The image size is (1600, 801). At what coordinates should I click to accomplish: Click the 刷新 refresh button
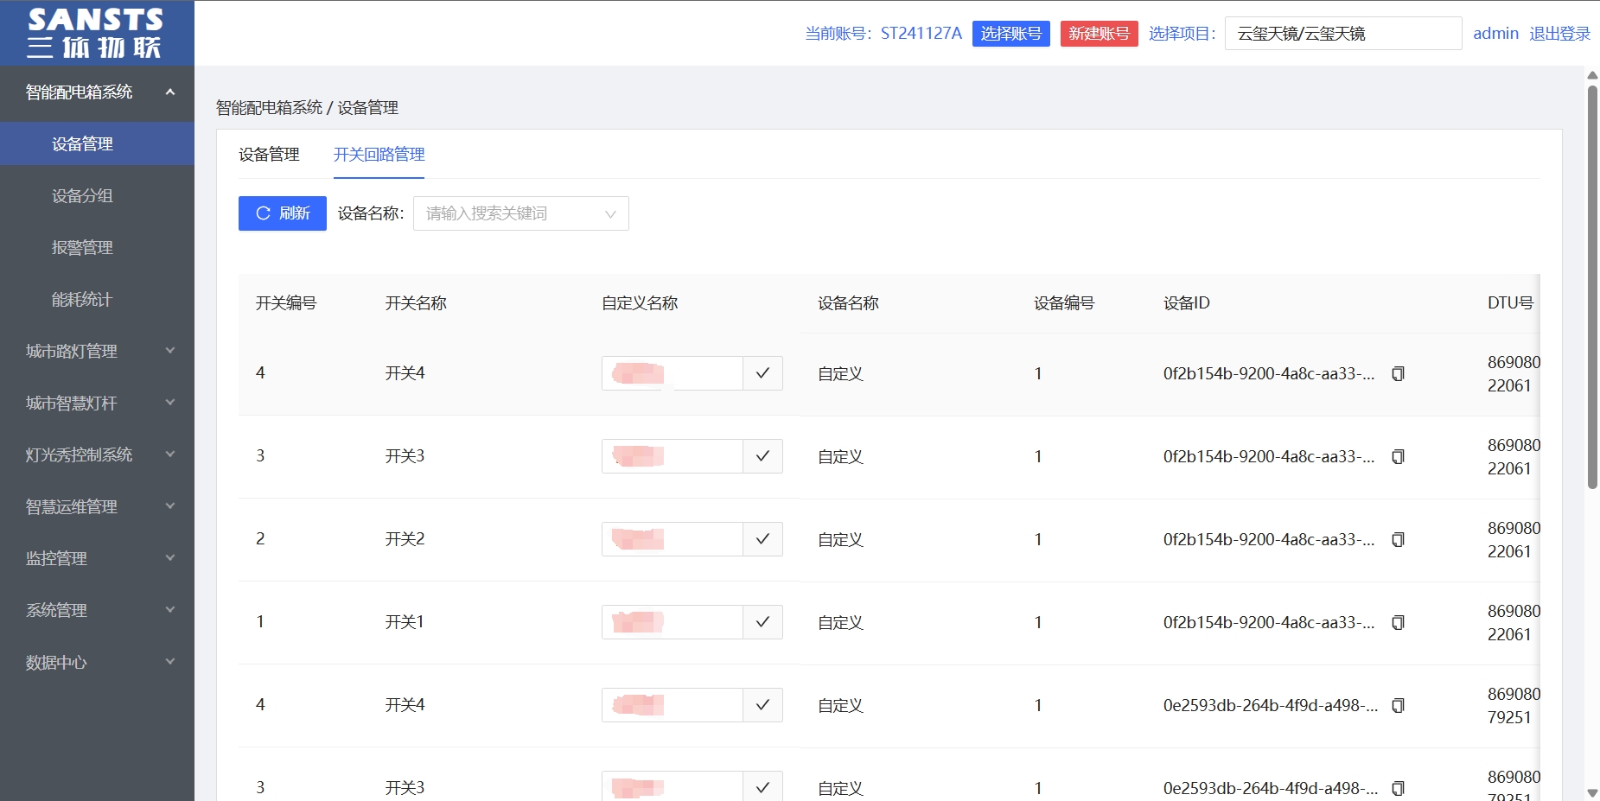point(283,213)
